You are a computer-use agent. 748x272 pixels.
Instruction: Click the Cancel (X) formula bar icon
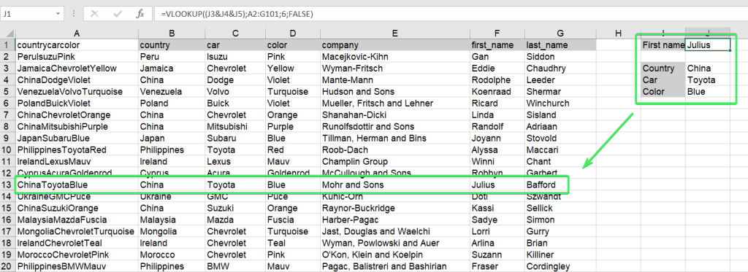coord(94,14)
